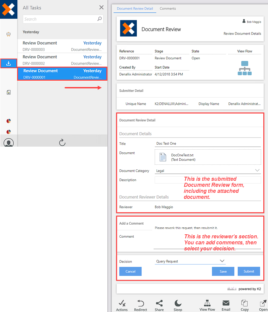Open the task in a new window

tap(262, 302)
